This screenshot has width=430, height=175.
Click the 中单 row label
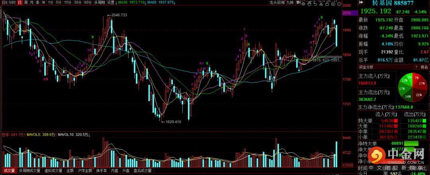point(364,131)
